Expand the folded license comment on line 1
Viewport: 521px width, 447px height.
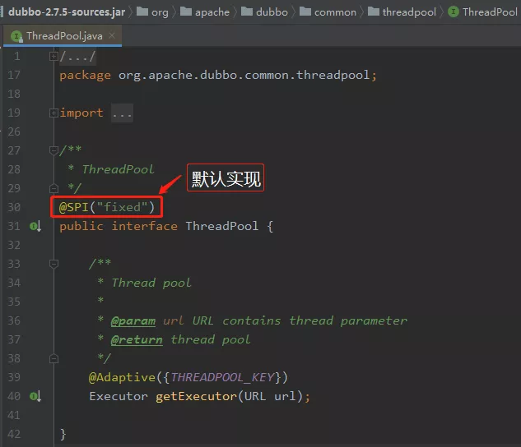point(53,57)
